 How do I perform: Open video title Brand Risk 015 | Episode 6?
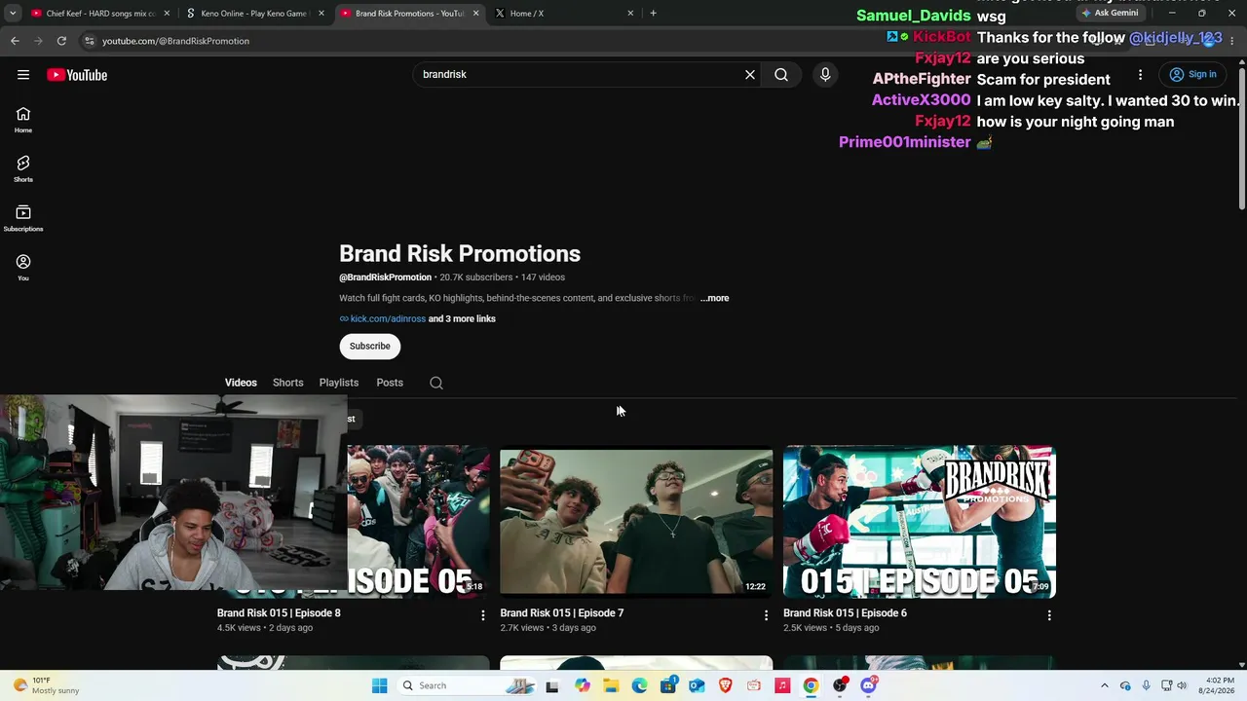pos(845,613)
